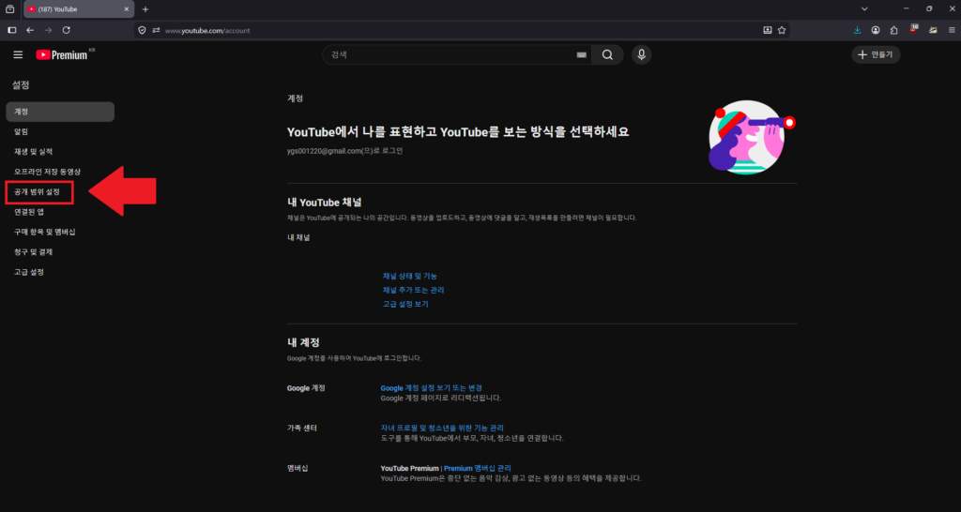Select the (187) YouTube browser tab
This screenshot has height=512, width=961.
point(79,9)
